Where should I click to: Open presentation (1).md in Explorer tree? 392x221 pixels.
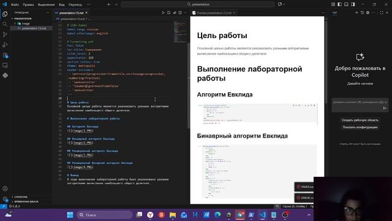click(31, 28)
